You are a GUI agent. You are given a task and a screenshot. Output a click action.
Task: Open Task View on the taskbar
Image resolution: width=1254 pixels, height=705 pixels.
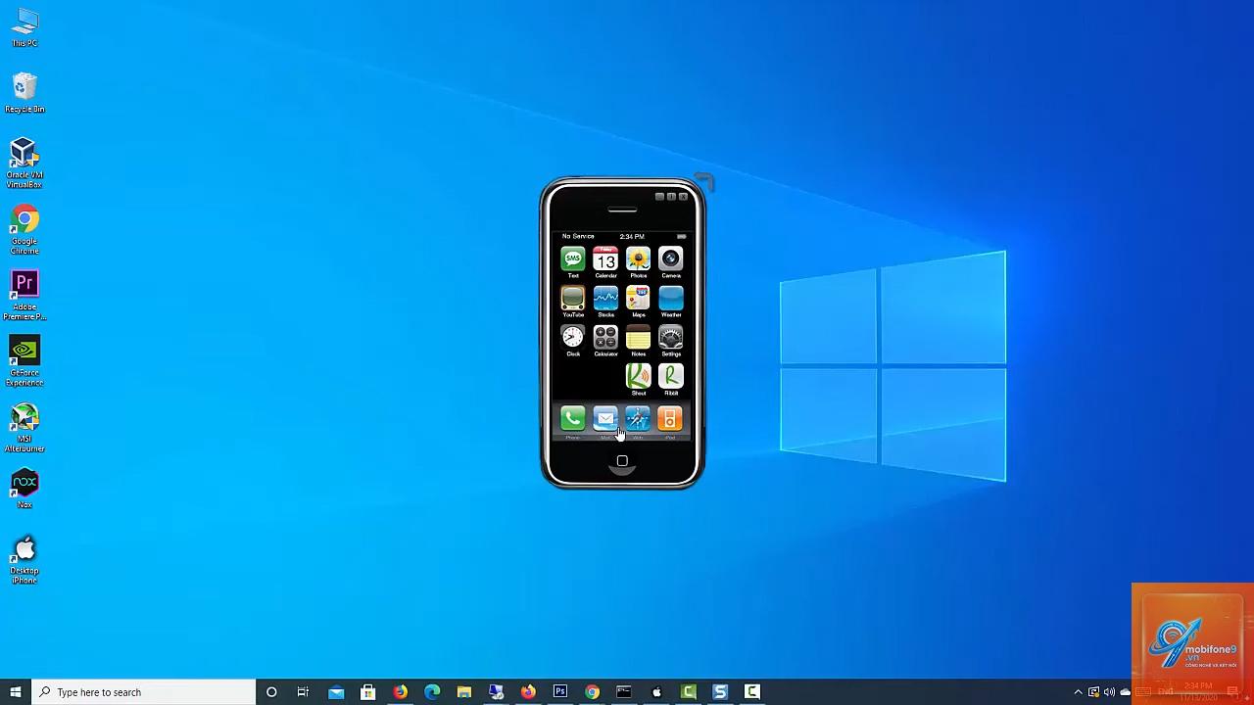click(x=303, y=692)
